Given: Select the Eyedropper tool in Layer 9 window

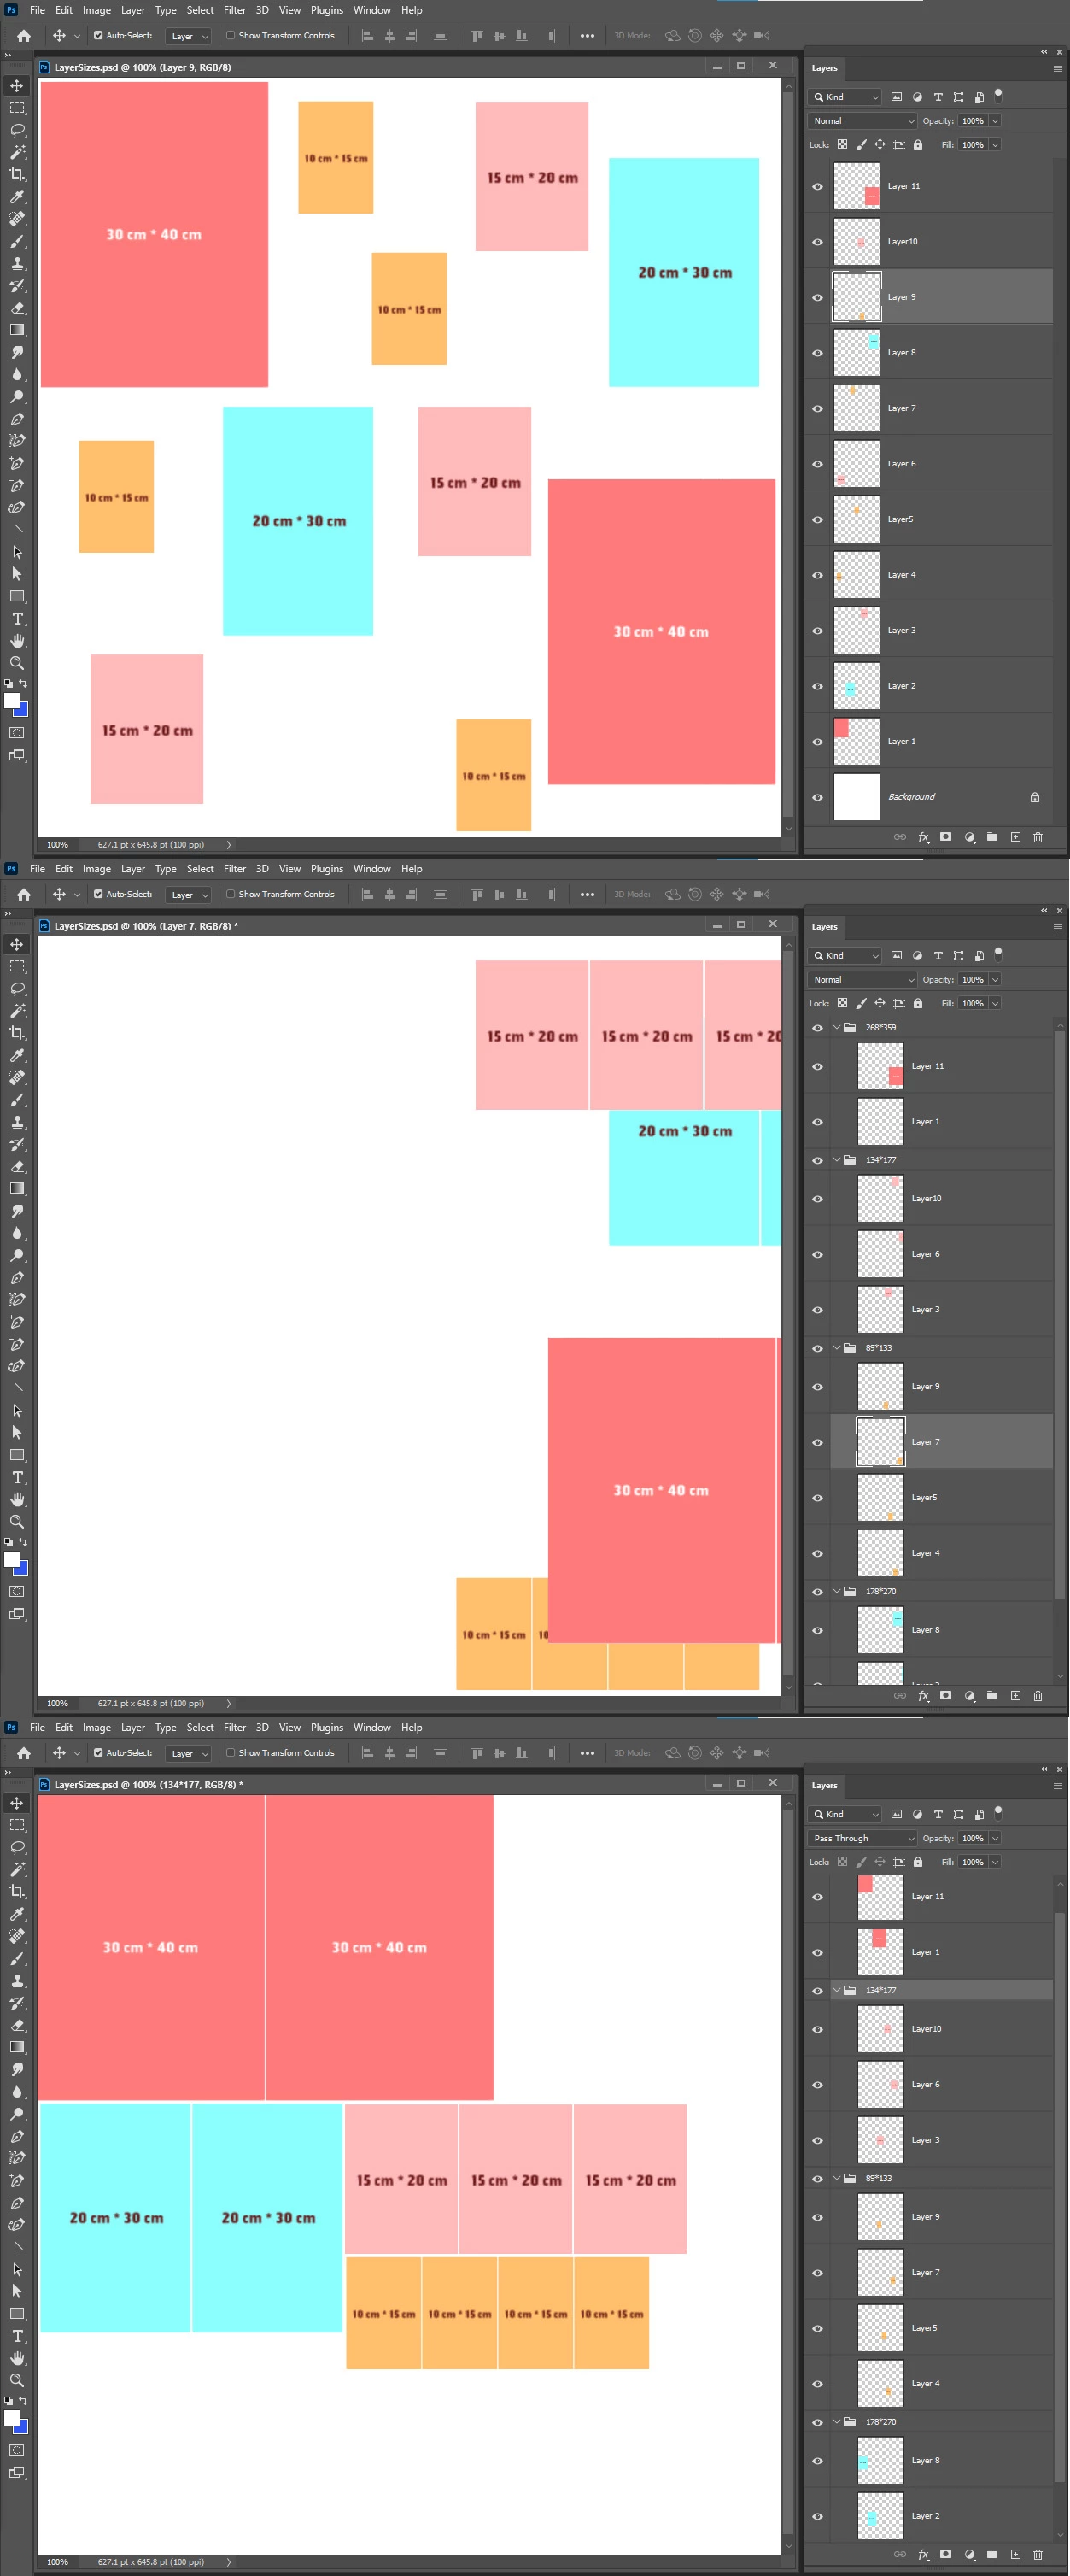Looking at the screenshot, I should pyautogui.click(x=17, y=196).
